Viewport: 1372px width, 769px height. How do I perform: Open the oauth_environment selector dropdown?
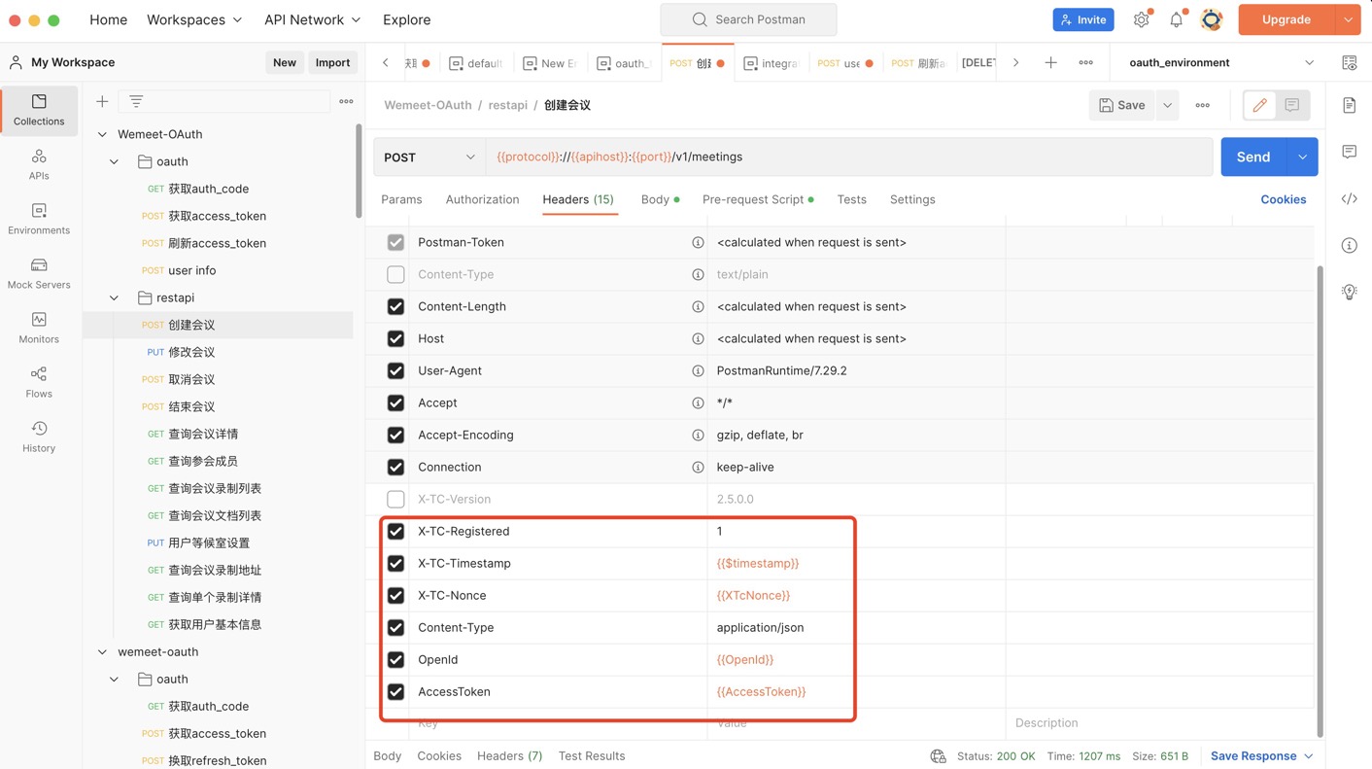click(x=1221, y=62)
